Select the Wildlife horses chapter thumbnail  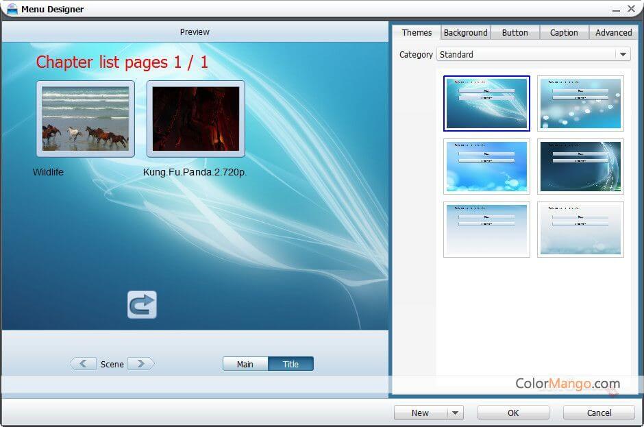(85, 119)
